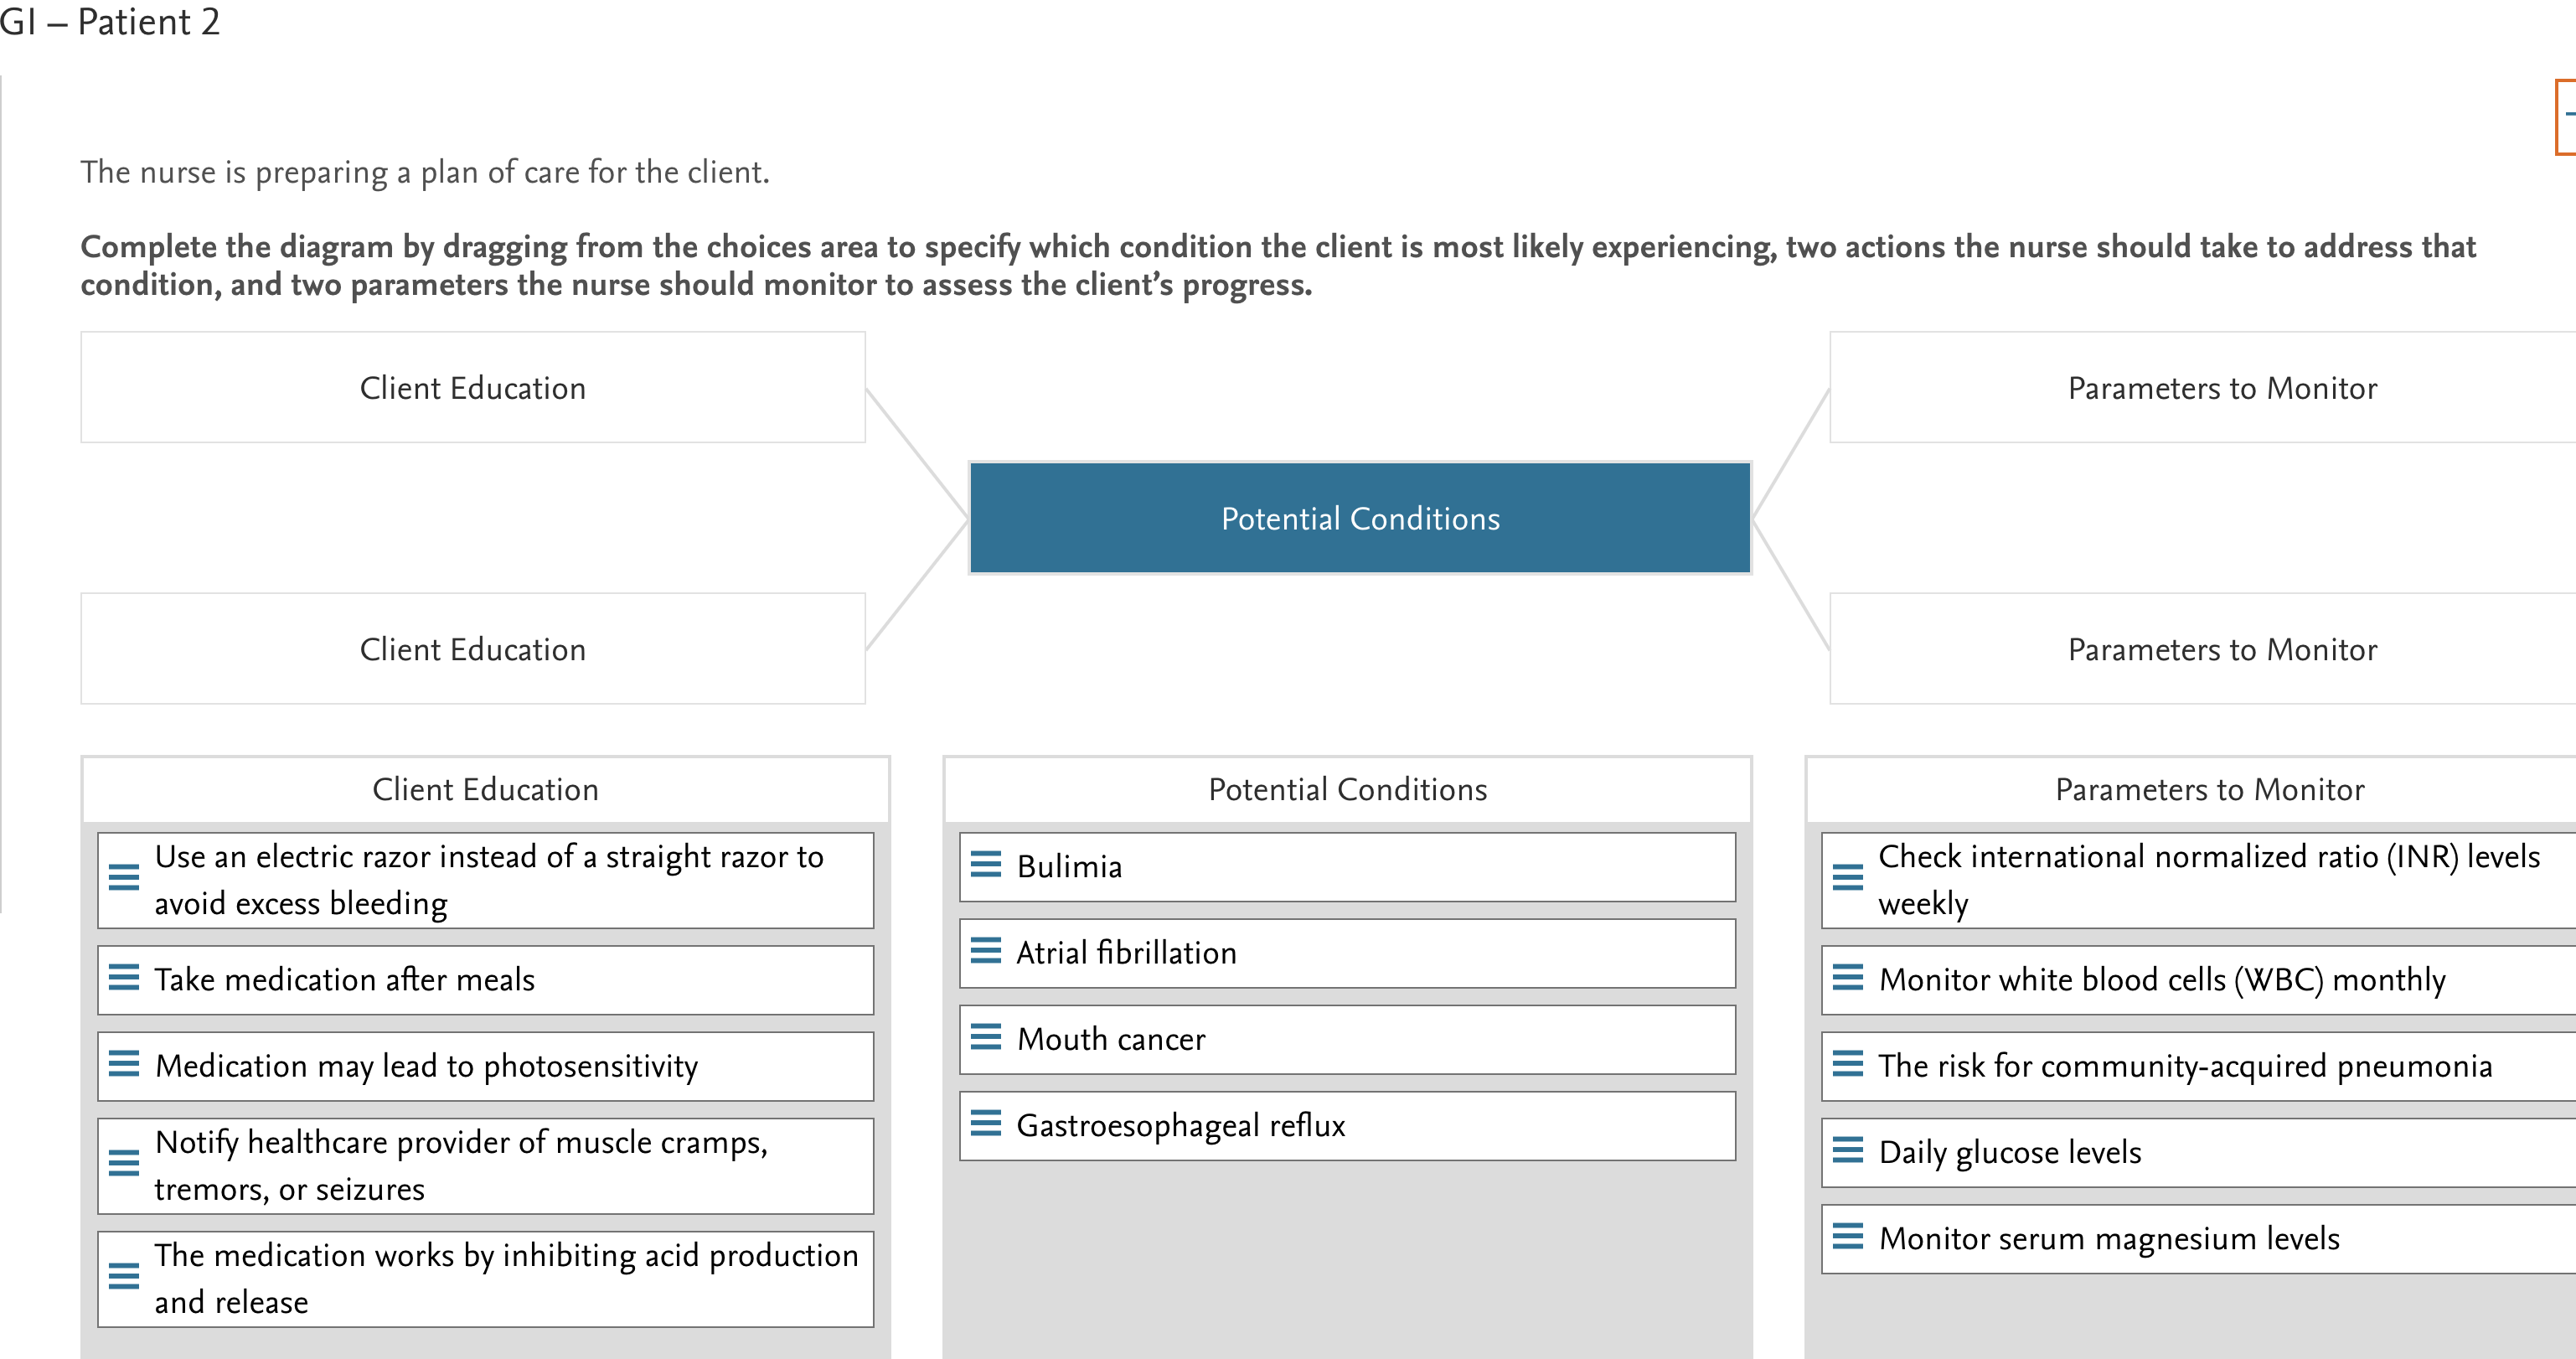The image size is (2576, 1359).
Task: Click drag handle beside Daily glucose levels
Action: click(1847, 1150)
